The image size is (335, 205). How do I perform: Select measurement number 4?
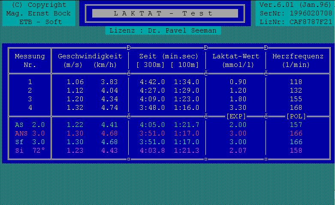(x=30, y=107)
